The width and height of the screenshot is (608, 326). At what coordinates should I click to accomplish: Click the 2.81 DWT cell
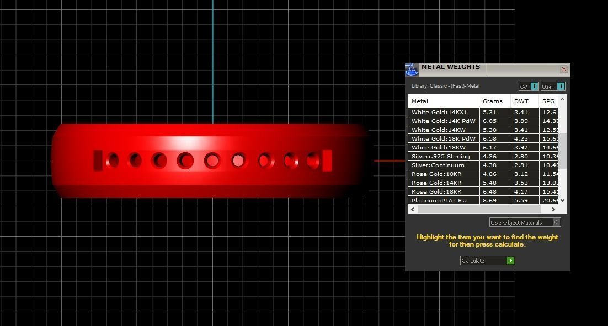[x=525, y=165]
